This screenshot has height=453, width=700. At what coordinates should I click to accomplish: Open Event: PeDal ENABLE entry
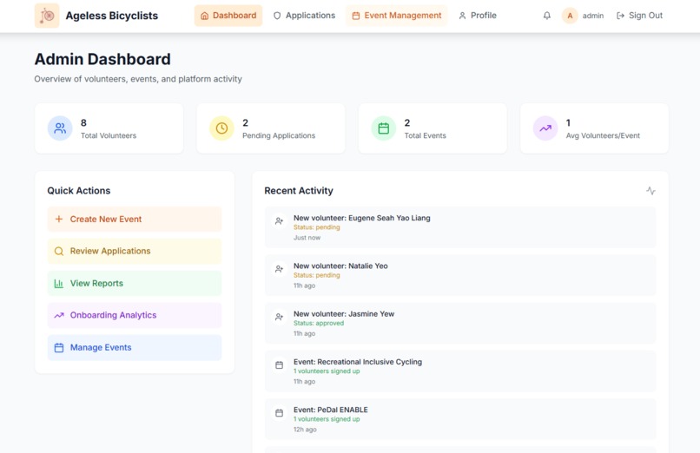[x=460, y=418]
